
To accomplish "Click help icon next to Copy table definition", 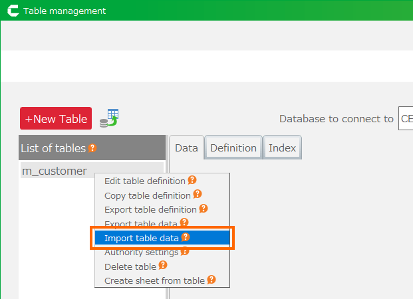I will (198, 195).
